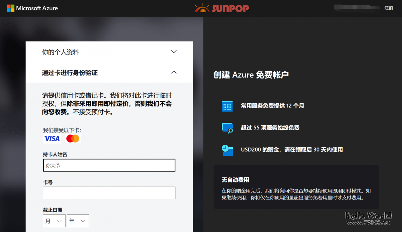Click the empty 卡号 card number field
Screen dimensions: 402x232
[x=109, y=193]
